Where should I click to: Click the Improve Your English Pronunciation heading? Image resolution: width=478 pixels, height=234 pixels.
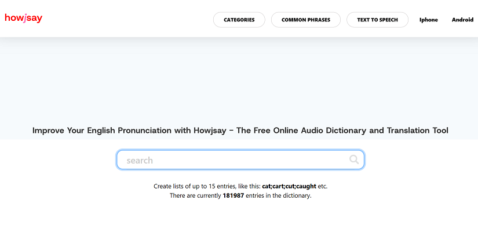click(240, 131)
